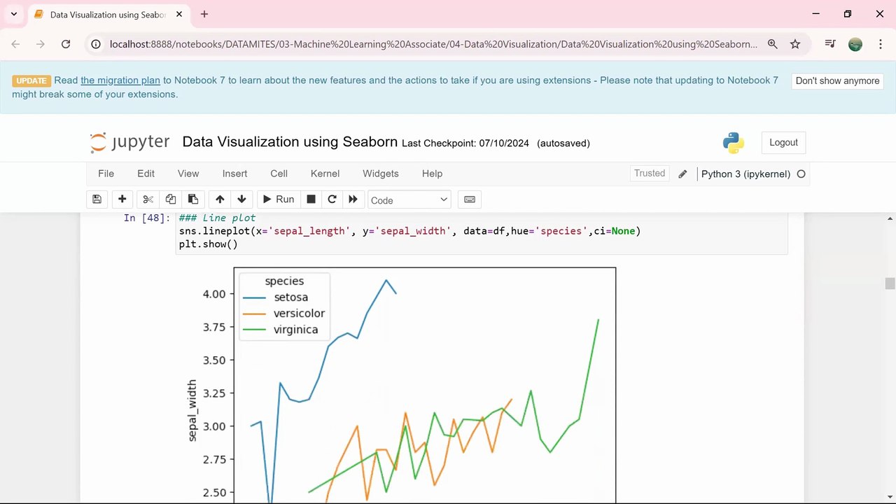Paste cells below icon
896x504 pixels.
[192, 199]
